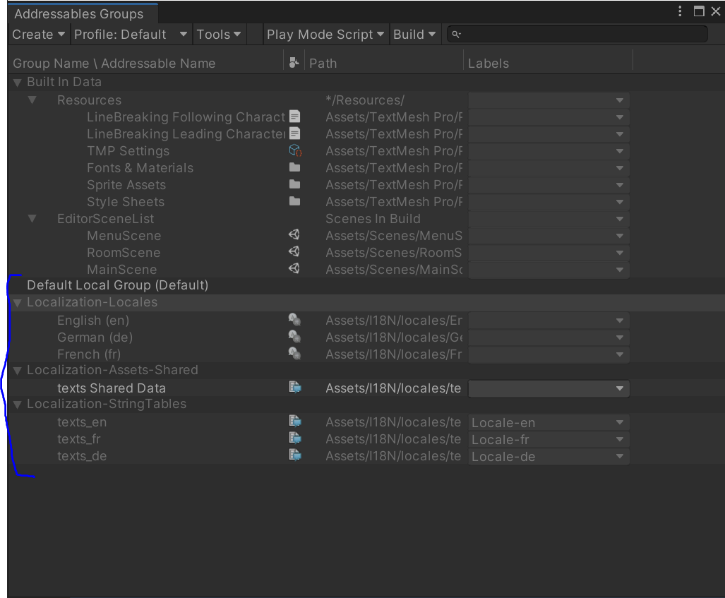The image size is (725, 598).
Task: Open the Create menu
Action: coord(39,33)
